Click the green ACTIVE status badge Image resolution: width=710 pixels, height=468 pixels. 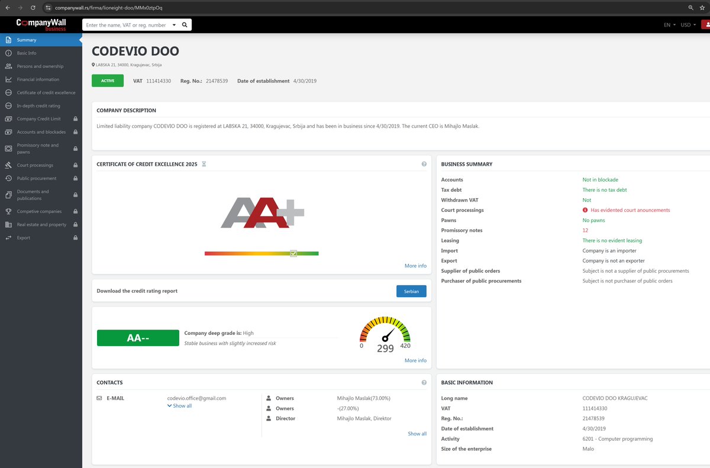(x=108, y=80)
